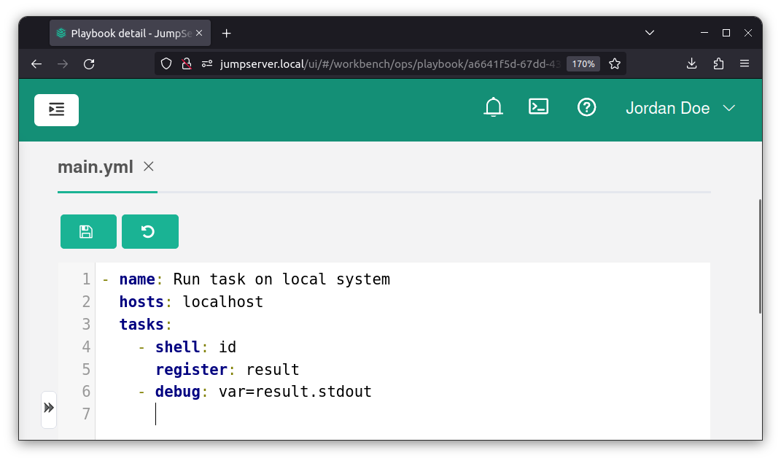Toggle the sidebar navigation menu button
The width and height of the screenshot is (781, 461).
(56, 110)
